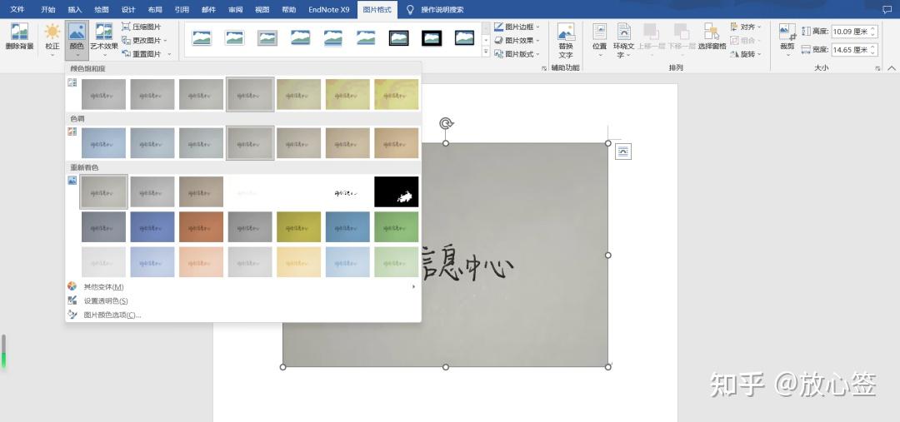Choose the light green recolor swatch
900x422 pixels.
(x=396, y=262)
